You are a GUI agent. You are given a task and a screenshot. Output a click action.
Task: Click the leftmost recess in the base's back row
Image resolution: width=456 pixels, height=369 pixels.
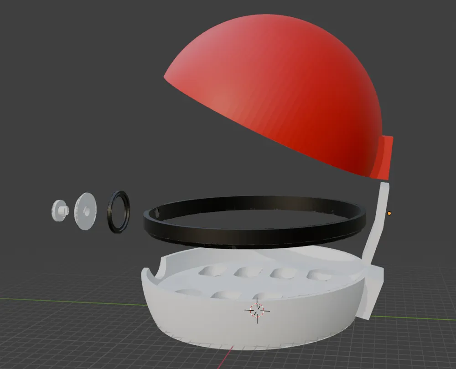point(209,272)
